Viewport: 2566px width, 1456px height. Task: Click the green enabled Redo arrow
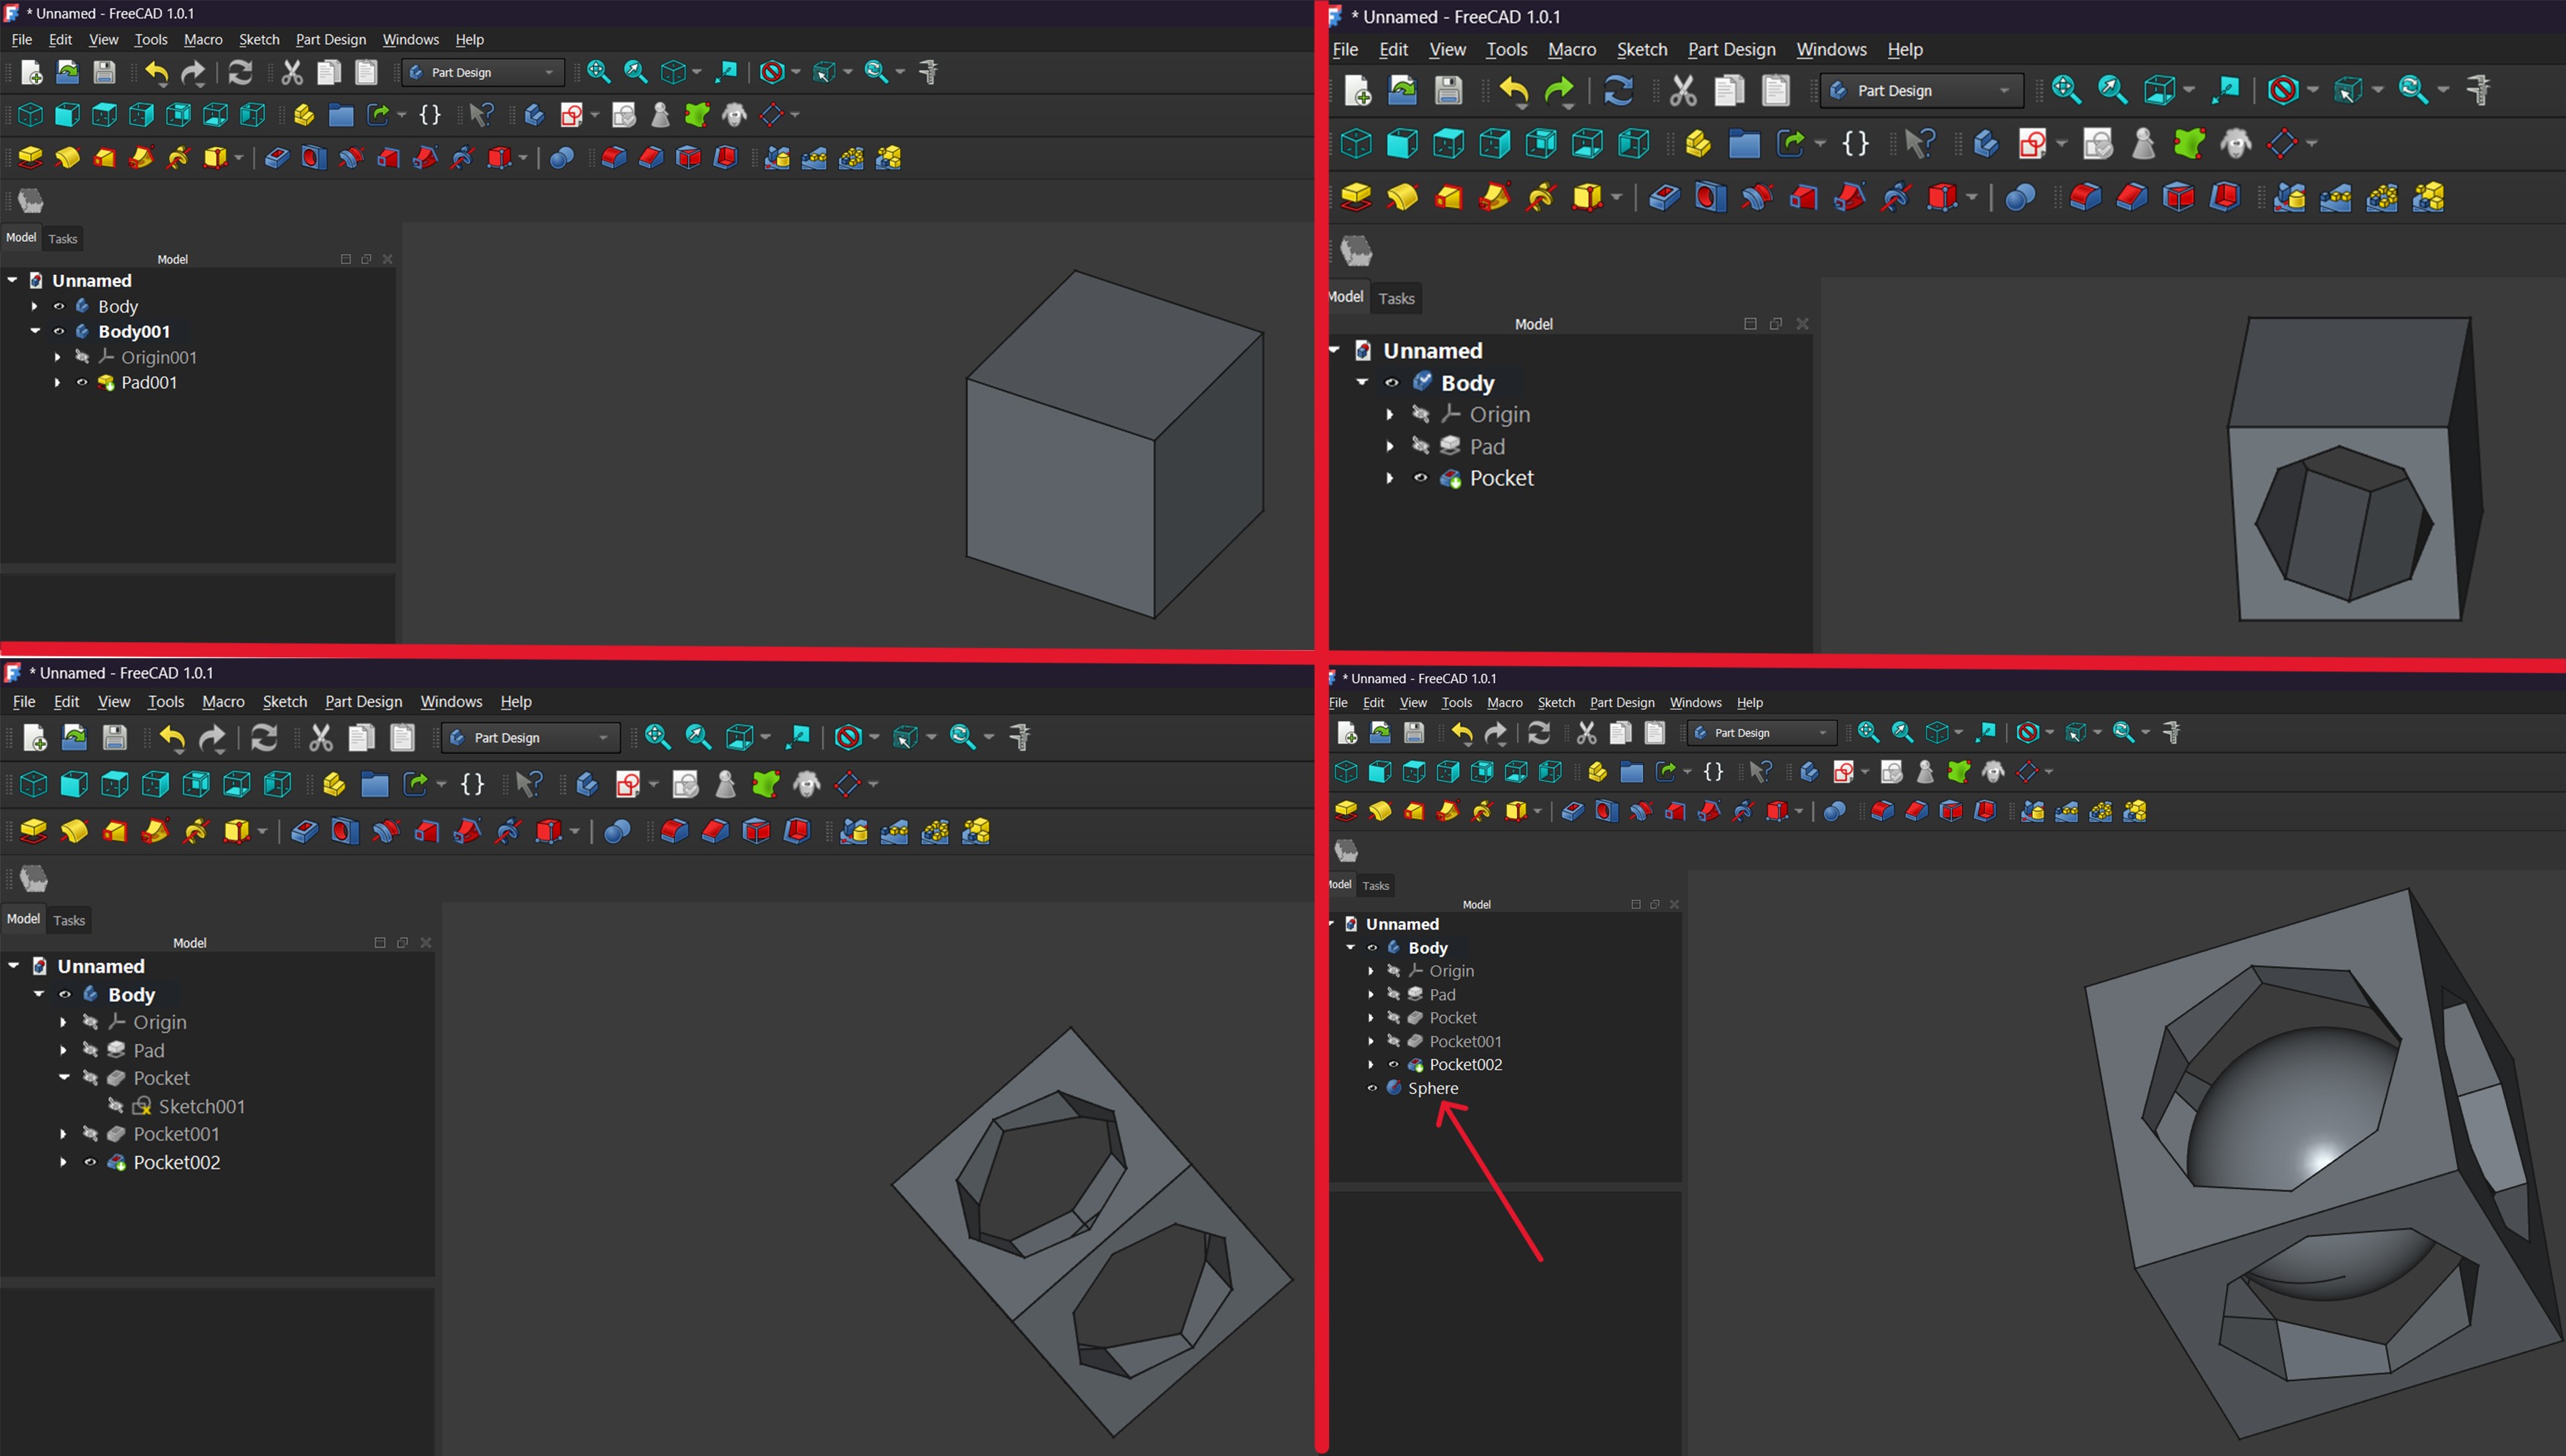coord(1559,91)
